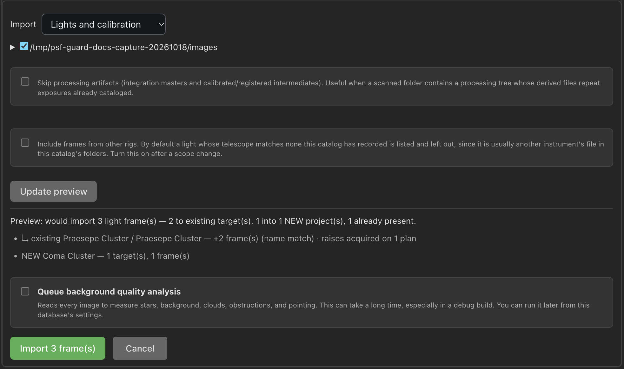This screenshot has width=624, height=369.
Task: Click the Include frames from other rigs description
Action: coord(321,149)
